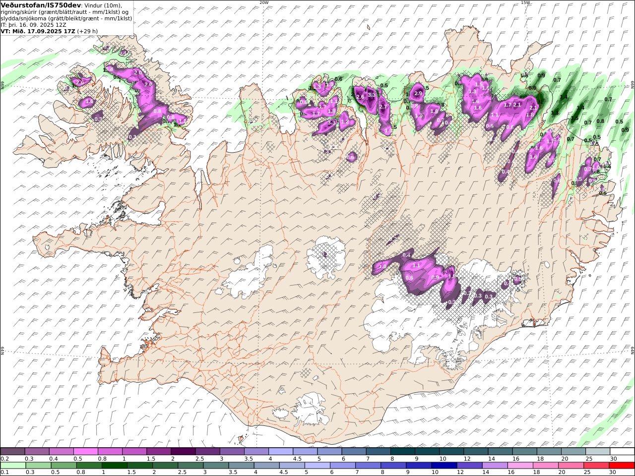Click the '4.5' label under the snow legend
Image resolution: width=635 pixels, height=476 pixels.
coord(297,459)
